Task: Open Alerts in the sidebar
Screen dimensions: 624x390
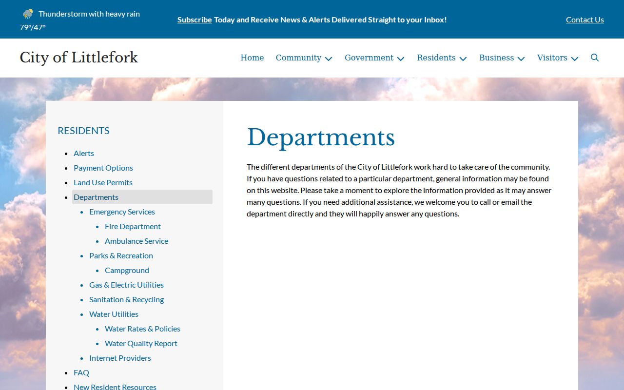Action: (x=84, y=153)
